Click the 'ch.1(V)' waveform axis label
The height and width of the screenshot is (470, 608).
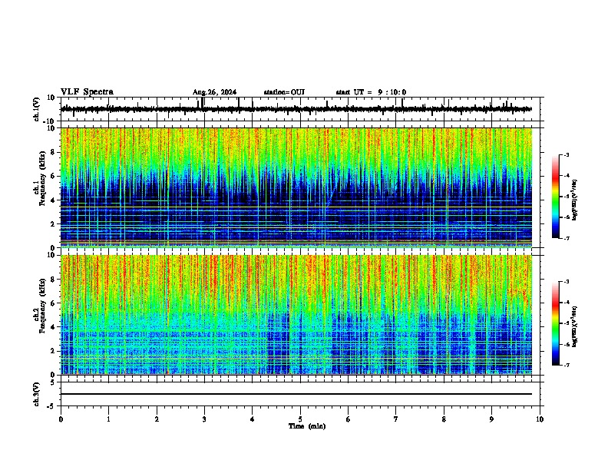tap(37, 109)
